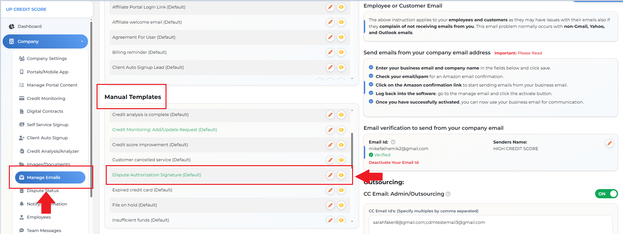Open Company Settings in sidebar
The image size is (623, 234).
47,58
